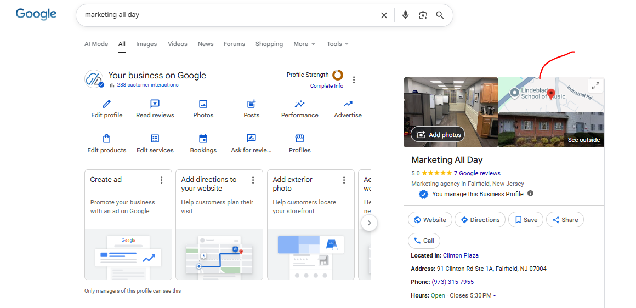The height and width of the screenshot is (308, 636).
Task: Show the next suggestion cards with the arrow button
Action: click(x=369, y=223)
